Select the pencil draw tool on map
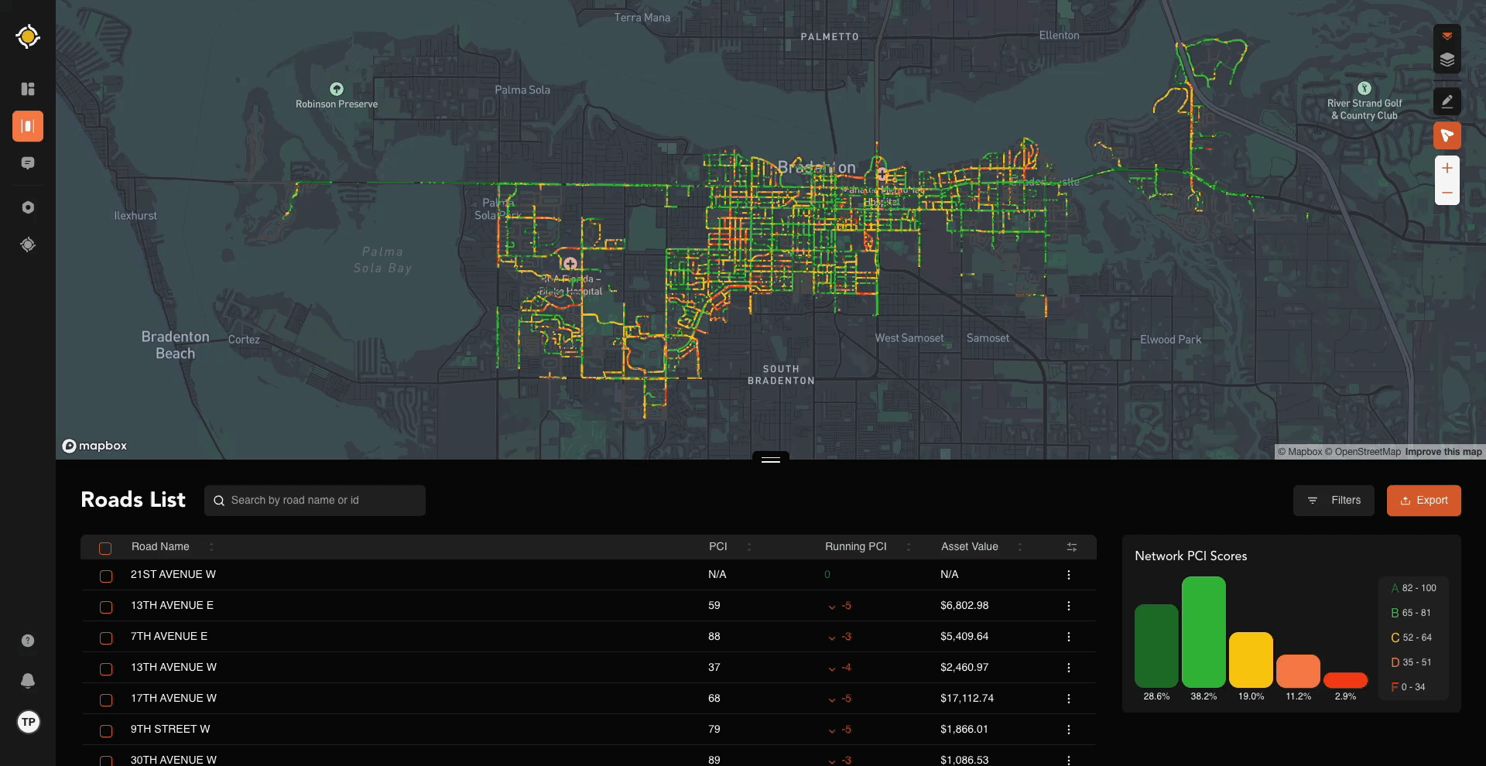The width and height of the screenshot is (1486, 766). point(1447,101)
